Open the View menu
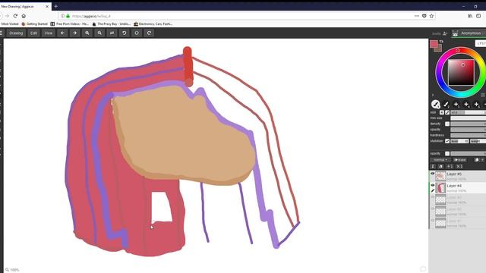This screenshot has width=486, height=273. point(49,33)
